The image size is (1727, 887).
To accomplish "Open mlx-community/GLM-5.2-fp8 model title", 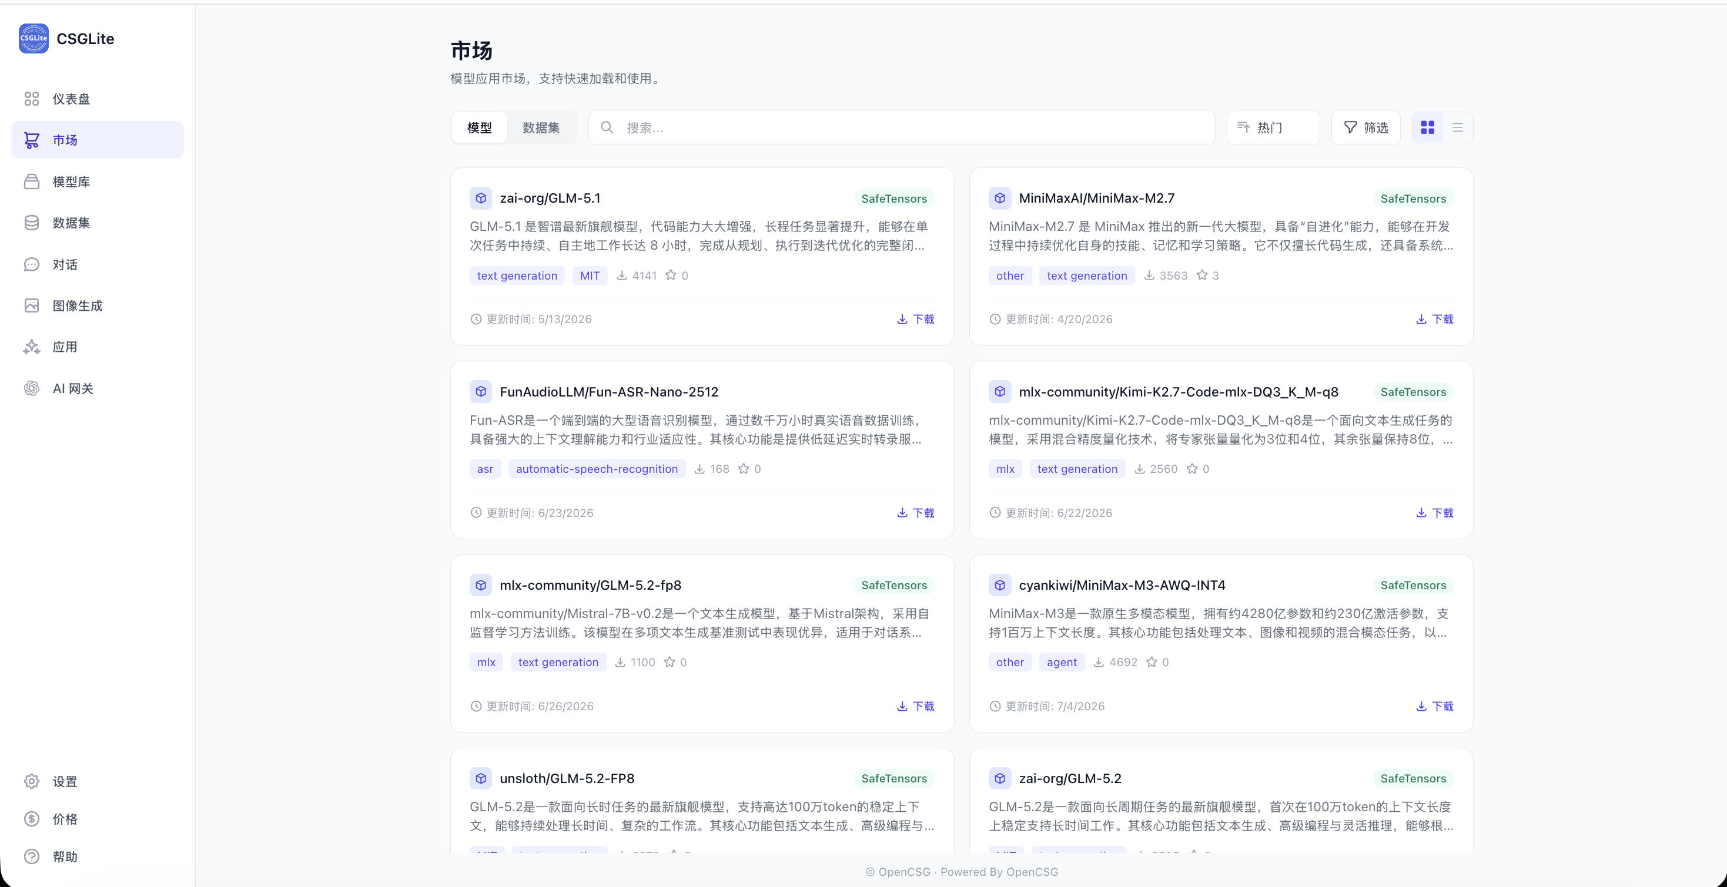I will [x=591, y=585].
